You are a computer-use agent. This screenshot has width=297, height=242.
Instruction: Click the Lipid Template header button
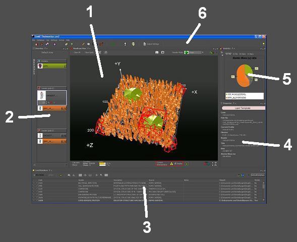243,108
